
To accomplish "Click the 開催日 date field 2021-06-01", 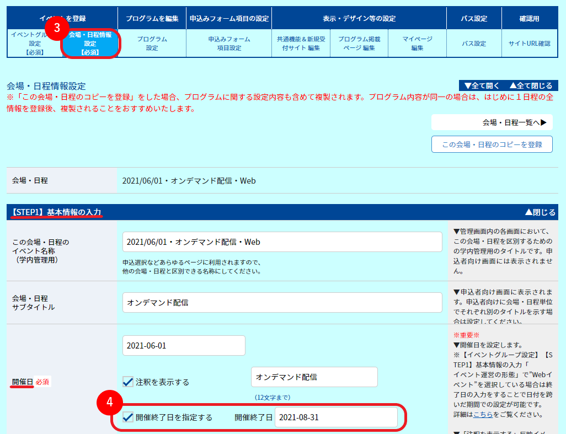I will 184,345.
